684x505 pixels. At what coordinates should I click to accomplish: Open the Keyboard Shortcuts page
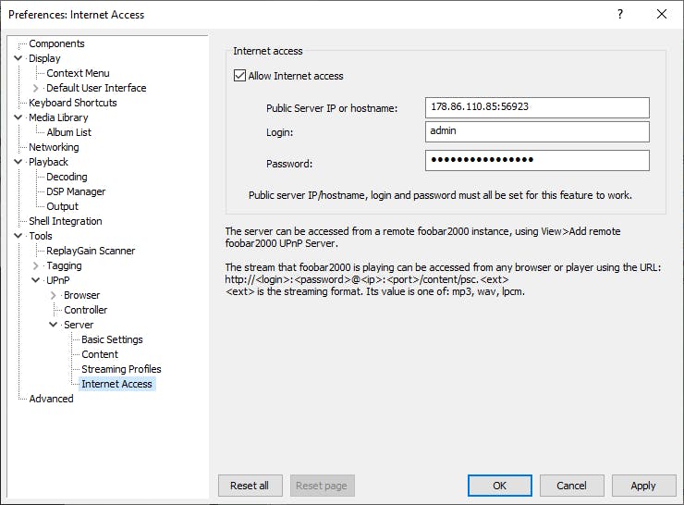tap(72, 103)
